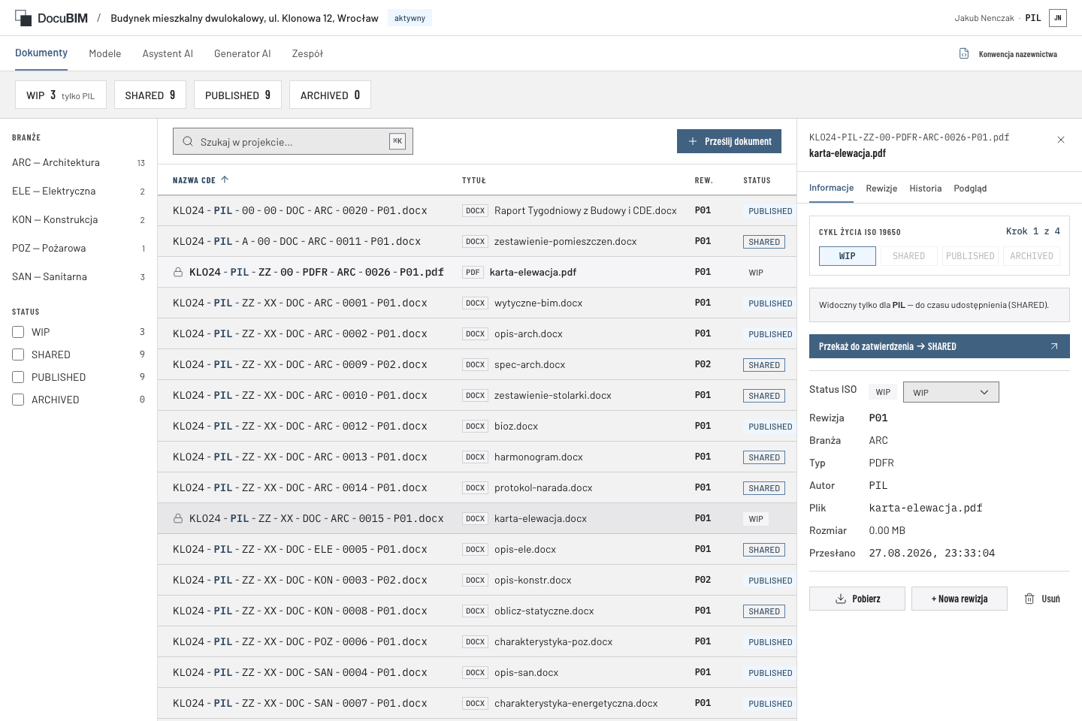The height and width of the screenshot is (721, 1082).
Task: Click the Pobierz download button
Action: pos(857,599)
